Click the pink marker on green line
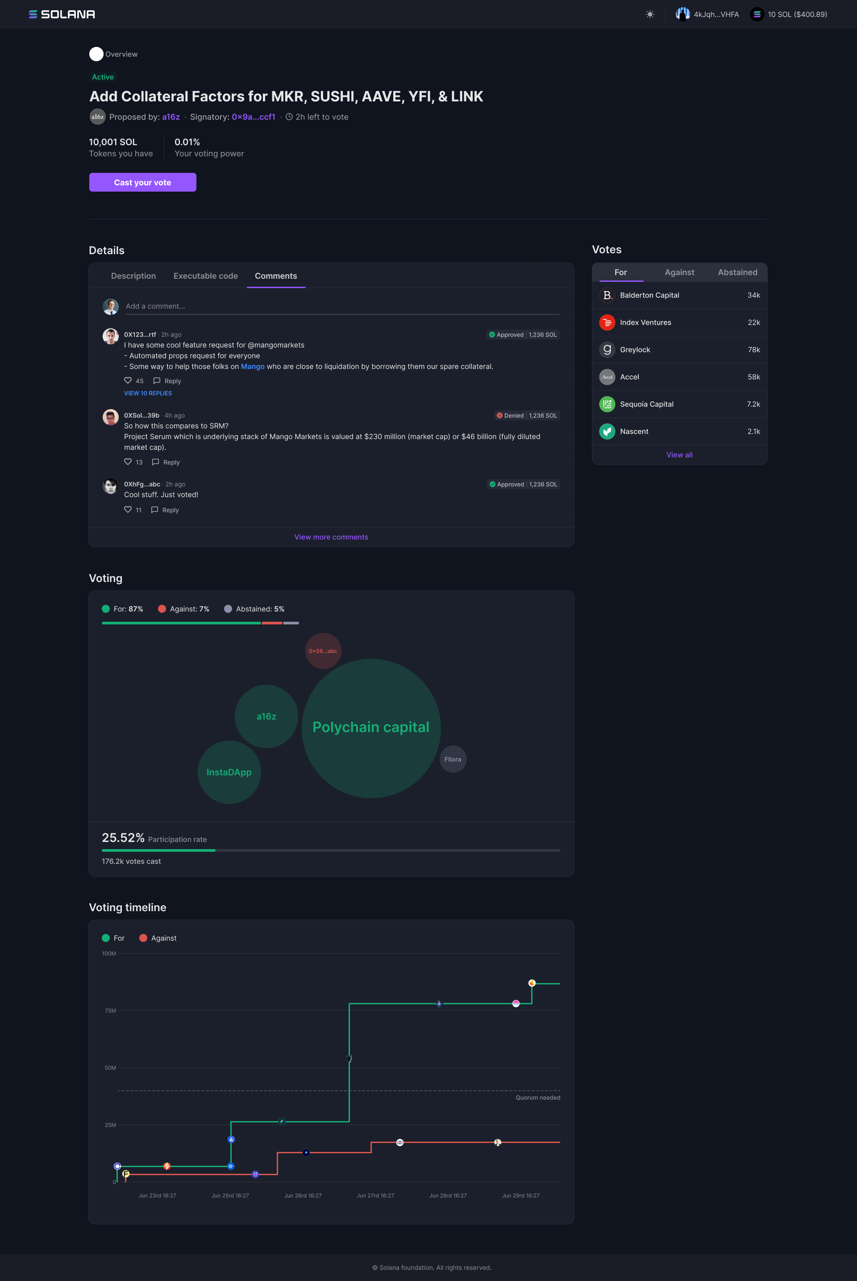 (x=516, y=1004)
